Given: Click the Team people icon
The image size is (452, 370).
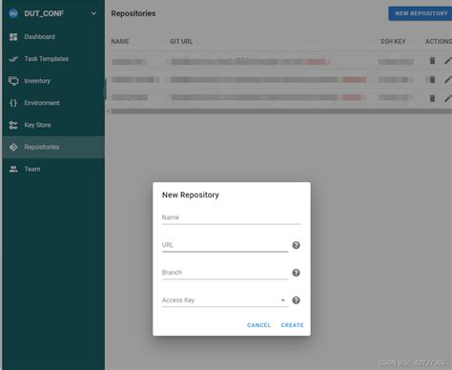Looking at the screenshot, I should pos(13,169).
